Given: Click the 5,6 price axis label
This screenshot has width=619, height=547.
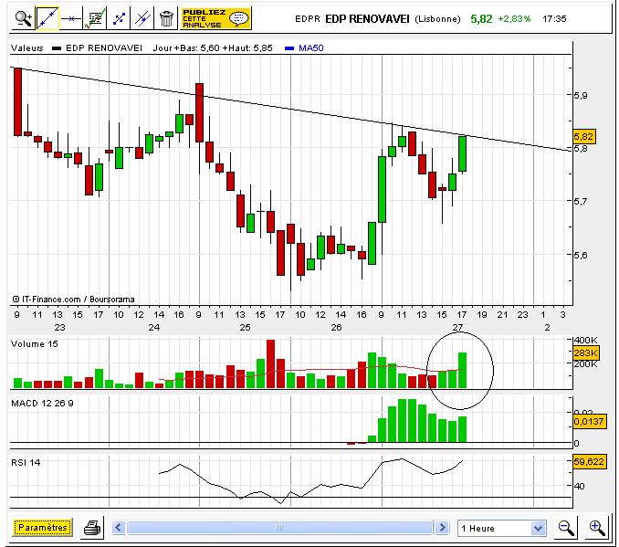Looking at the screenshot, I should (581, 255).
